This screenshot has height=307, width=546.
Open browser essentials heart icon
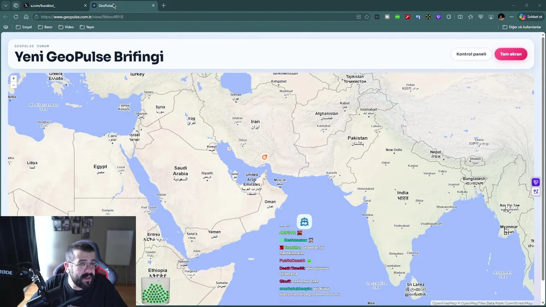pos(481,17)
